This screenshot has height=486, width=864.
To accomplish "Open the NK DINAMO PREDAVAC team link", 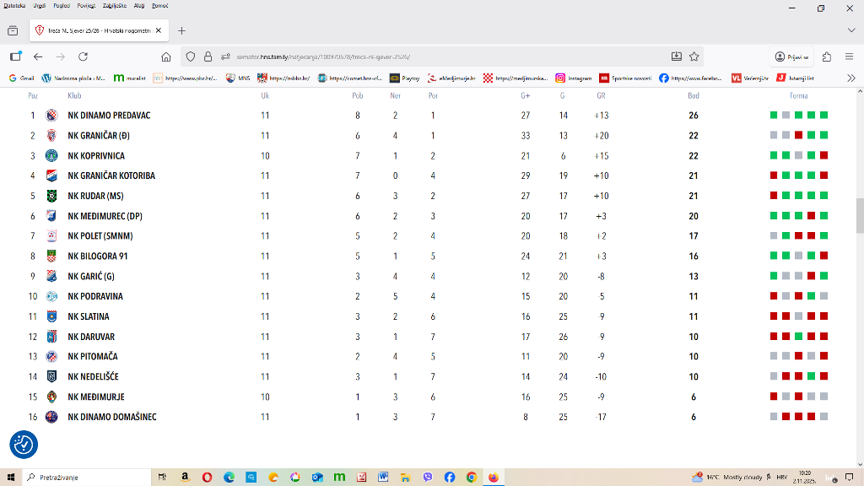I will [x=109, y=115].
